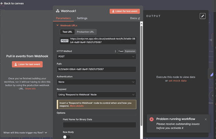Click the red error icon in notification
Image resolution: width=216 pixels, height=139 pixels.
[152, 119]
